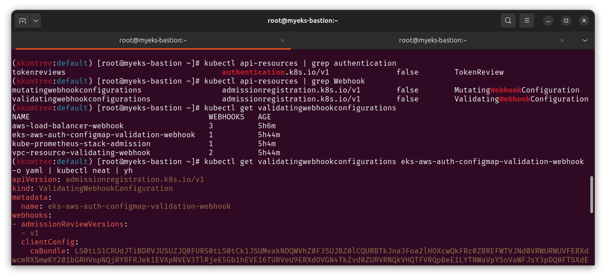
Task: Open the hamburger main menu
Action: point(527,21)
